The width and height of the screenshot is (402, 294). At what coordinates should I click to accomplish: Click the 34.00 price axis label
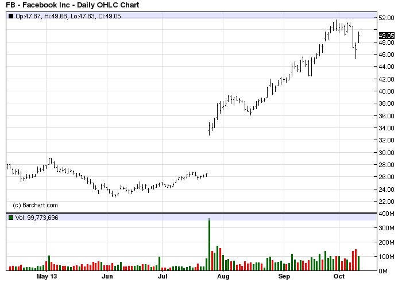tap(386, 128)
